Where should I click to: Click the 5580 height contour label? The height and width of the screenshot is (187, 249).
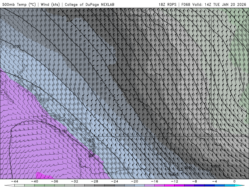[188, 167]
